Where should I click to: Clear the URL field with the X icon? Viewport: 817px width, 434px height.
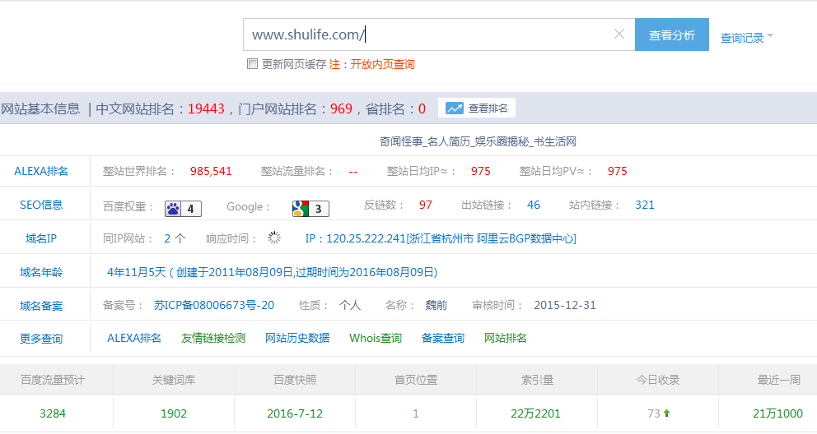pos(619,35)
